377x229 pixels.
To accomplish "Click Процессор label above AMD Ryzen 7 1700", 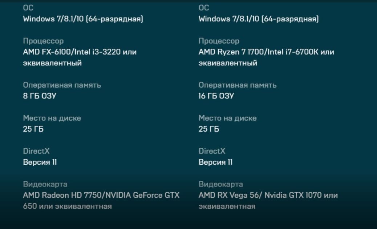I will click(x=219, y=41).
